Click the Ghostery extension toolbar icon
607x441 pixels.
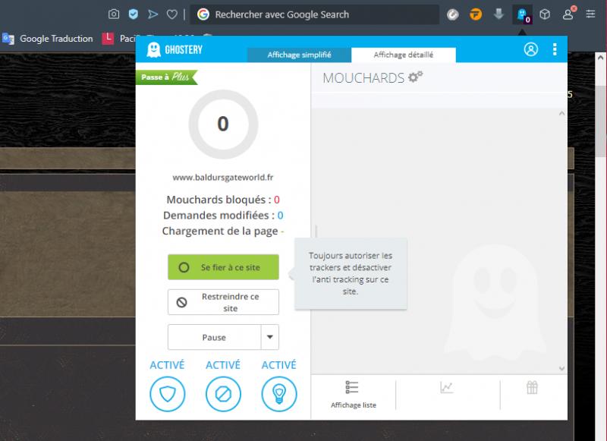523,15
